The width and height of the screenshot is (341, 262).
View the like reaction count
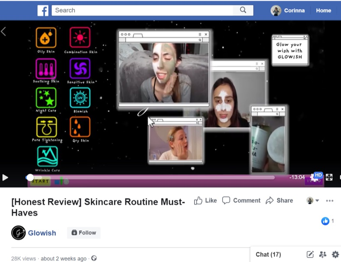pos(328,221)
